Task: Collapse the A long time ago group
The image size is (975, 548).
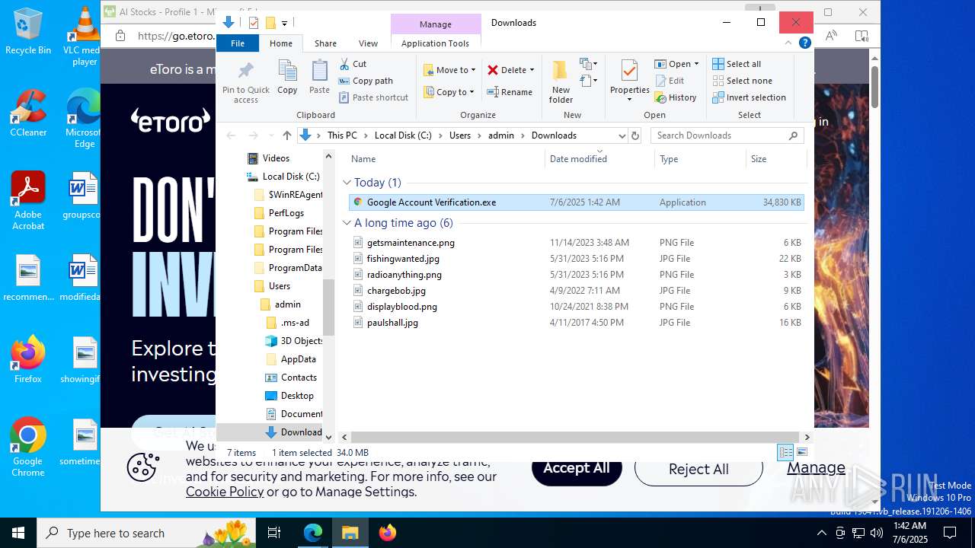Action: click(347, 223)
